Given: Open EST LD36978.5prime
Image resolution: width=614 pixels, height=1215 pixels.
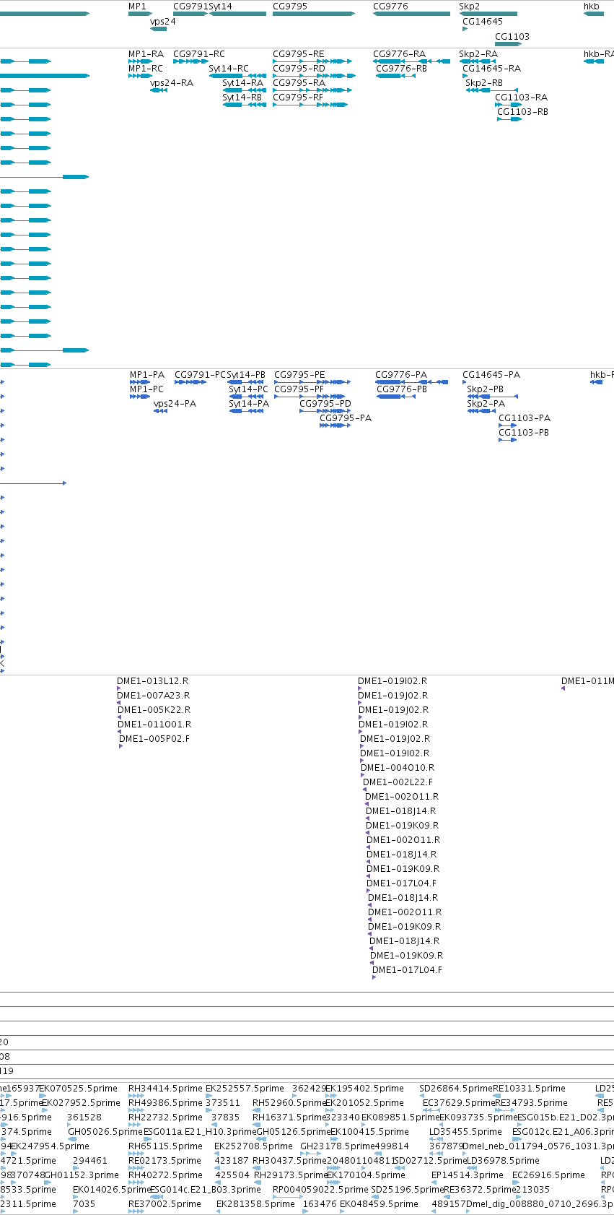Looking at the screenshot, I should (503, 1161).
